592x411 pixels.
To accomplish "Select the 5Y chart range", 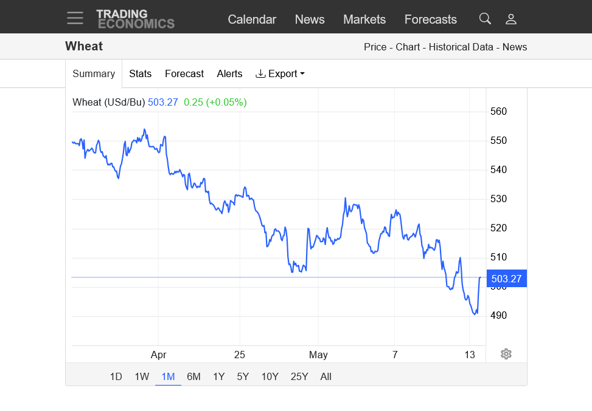I will tap(243, 376).
